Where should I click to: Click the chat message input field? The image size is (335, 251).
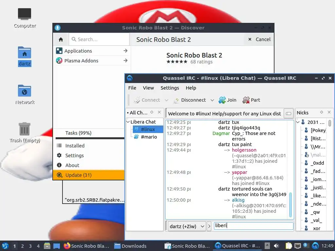tap(254, 226)
